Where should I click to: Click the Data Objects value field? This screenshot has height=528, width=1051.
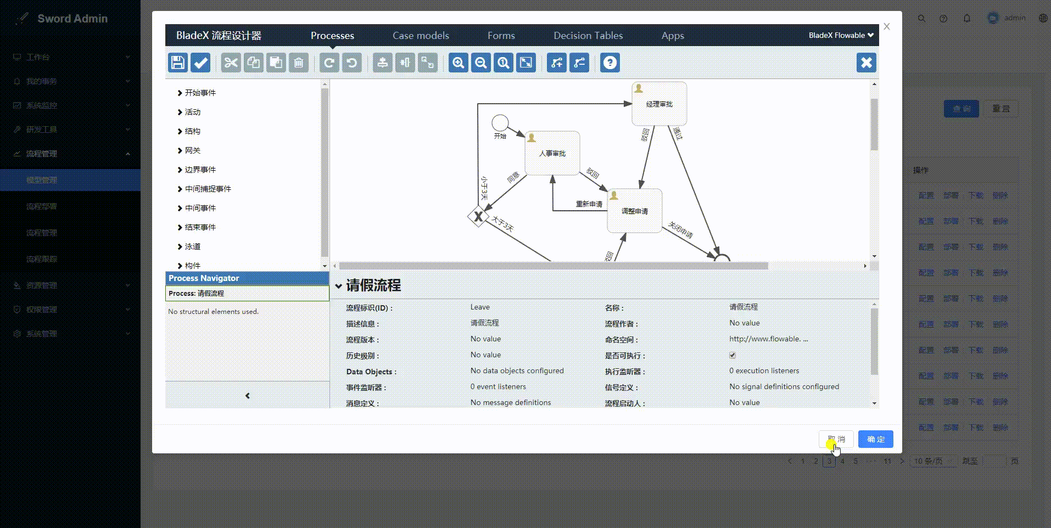517,370
